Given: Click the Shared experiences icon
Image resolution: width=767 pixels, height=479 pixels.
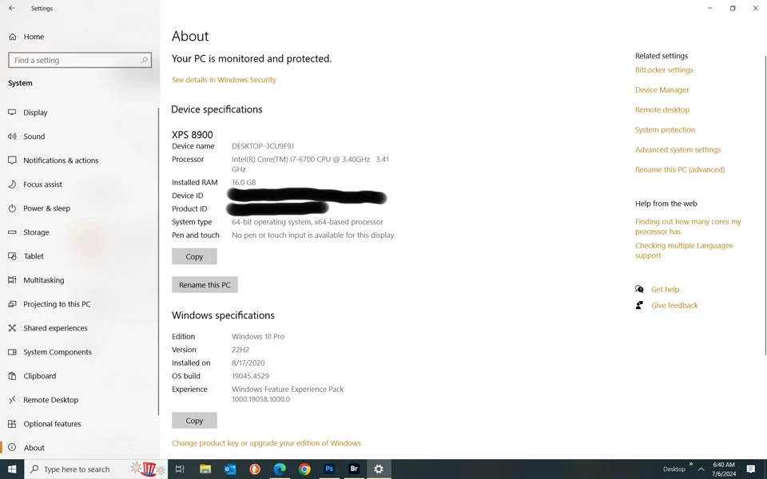Looking at the screenshot, I should click(12, 328).
